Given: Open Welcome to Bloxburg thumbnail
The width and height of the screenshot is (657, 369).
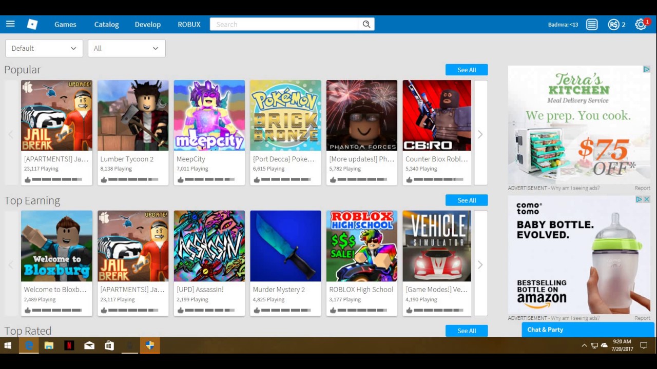Looking at the screenshot, I should 56,246.
